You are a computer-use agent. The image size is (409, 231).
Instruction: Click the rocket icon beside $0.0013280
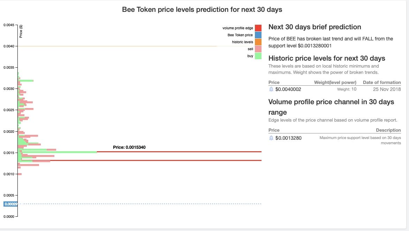point(271,138)
